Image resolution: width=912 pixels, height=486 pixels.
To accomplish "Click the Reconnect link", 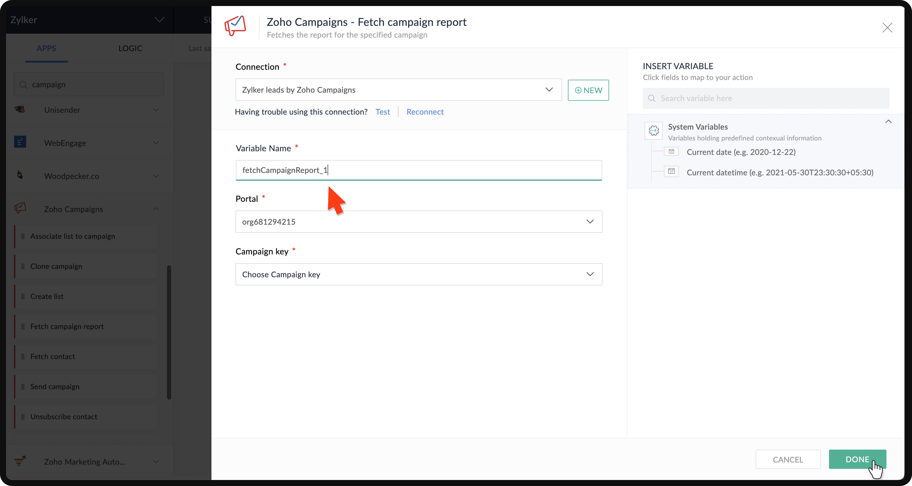I will (424, 112).
